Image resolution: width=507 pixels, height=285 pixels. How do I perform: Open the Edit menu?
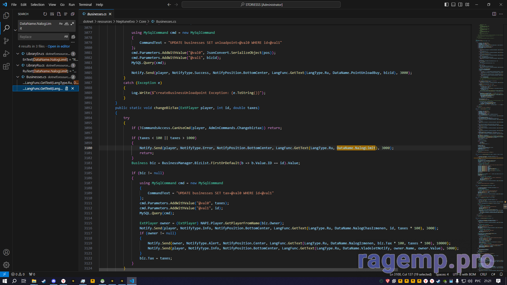tap(24, 4)
